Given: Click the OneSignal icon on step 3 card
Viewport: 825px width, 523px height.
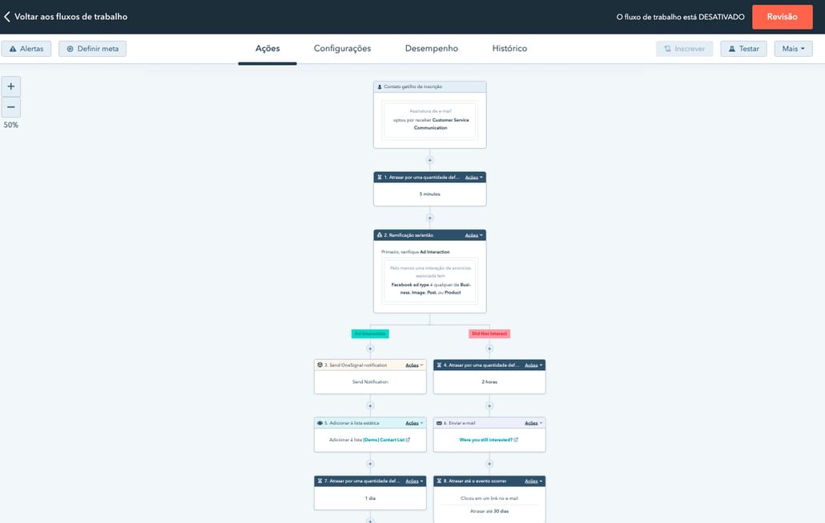Looking at the screenshot, I should pyautogui.click(x=320, y=365).
